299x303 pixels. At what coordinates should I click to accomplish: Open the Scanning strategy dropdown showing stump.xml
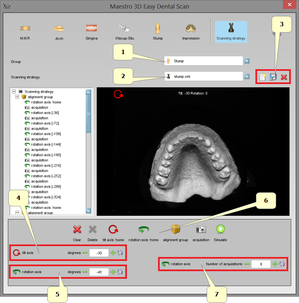(246, 77)
